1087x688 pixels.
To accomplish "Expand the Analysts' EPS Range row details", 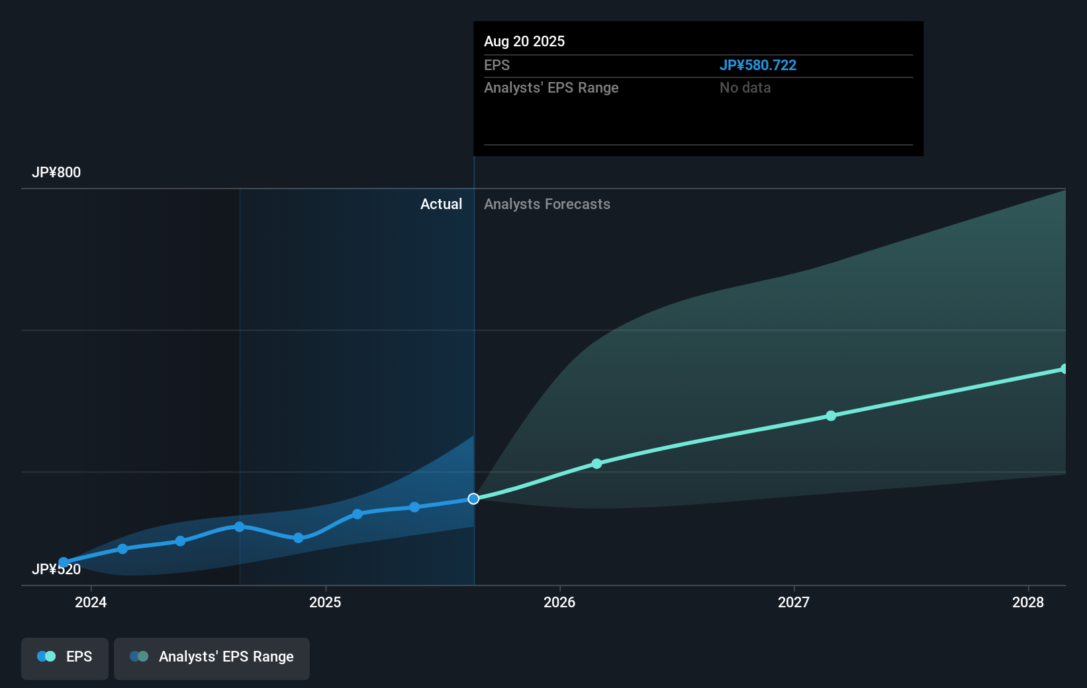I will point(551,87).
